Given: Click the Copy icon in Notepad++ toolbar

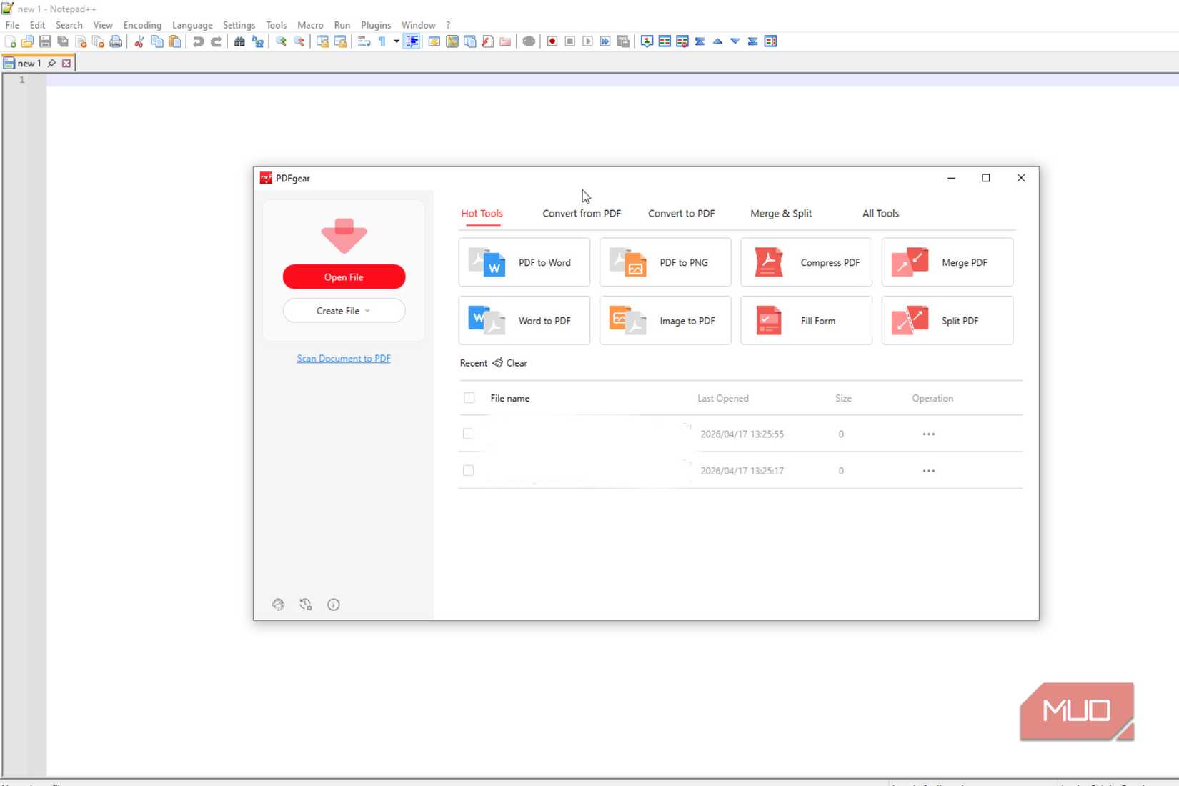Looking at the screenshot, I should coord(157,41).
